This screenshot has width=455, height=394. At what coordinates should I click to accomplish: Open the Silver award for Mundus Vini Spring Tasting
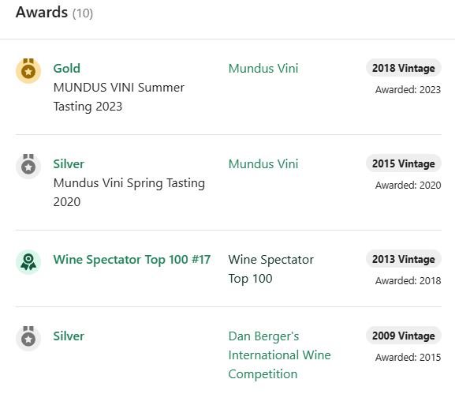click(x=69, y=164)
